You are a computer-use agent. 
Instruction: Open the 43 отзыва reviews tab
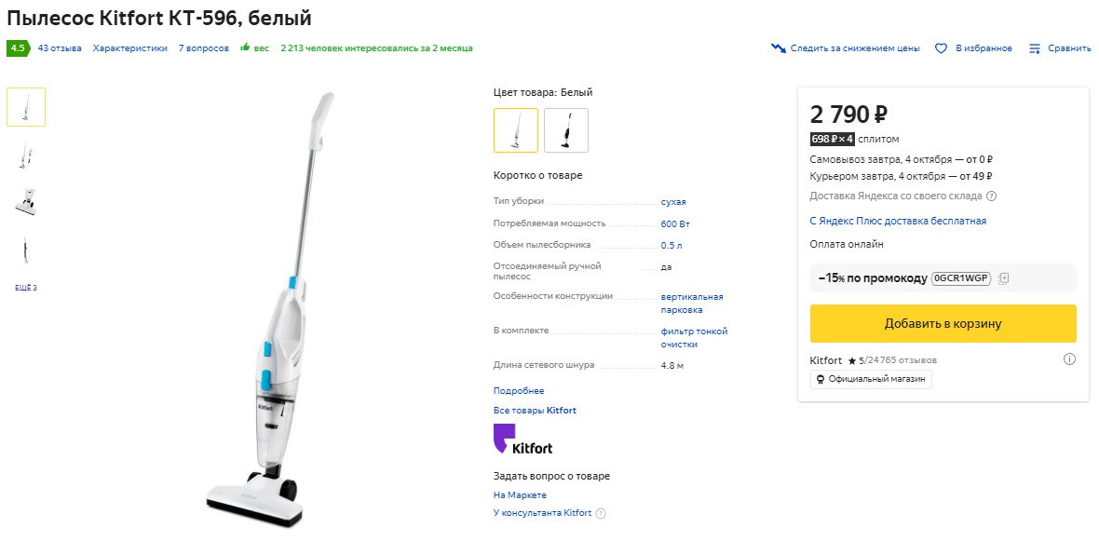(60, 48)
